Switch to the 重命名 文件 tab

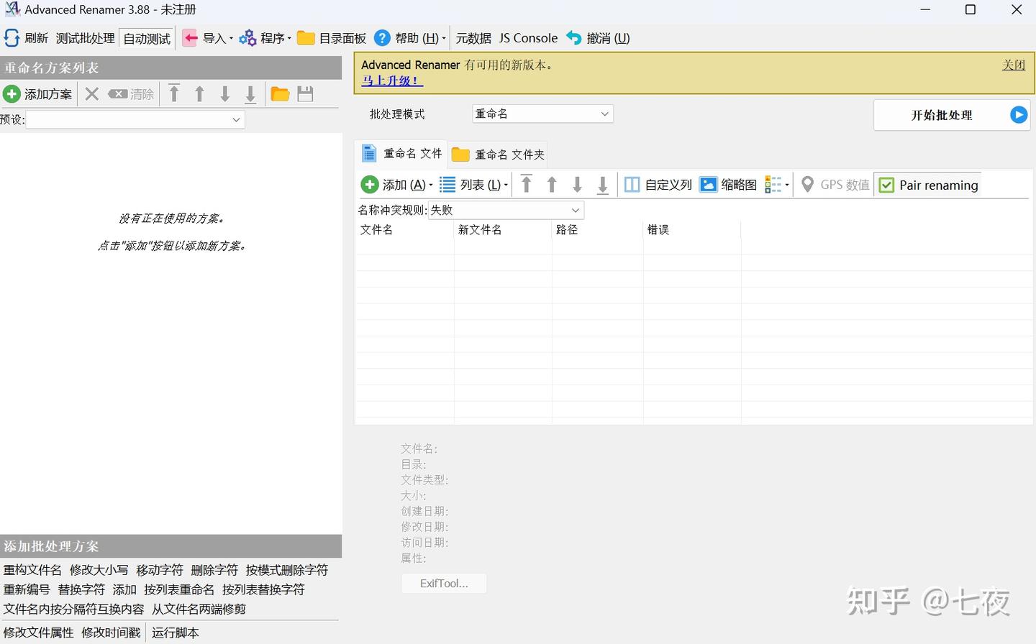coord(401,154)
